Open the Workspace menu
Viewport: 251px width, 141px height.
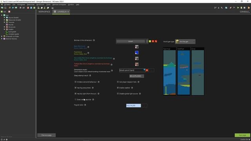(x=21, y=5)
